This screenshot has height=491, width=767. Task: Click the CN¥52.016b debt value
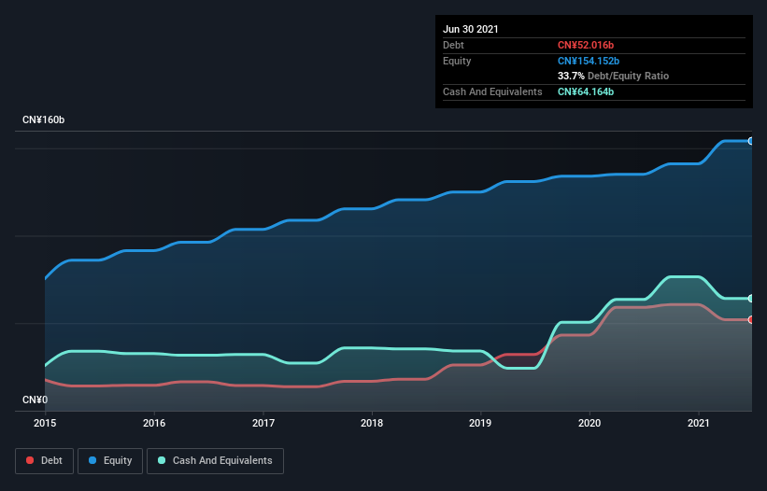586,45
